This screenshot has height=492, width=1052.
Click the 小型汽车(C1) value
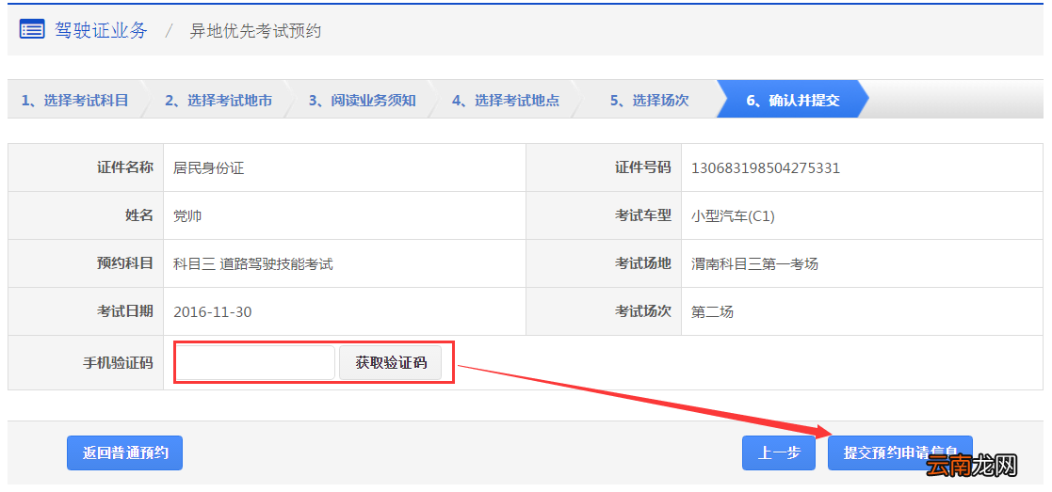(734, 215)
